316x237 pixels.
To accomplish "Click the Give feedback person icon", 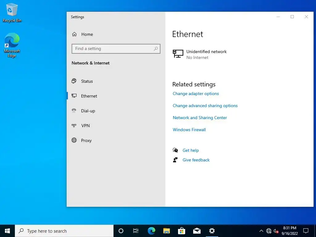I will click(x=175, y=160).
